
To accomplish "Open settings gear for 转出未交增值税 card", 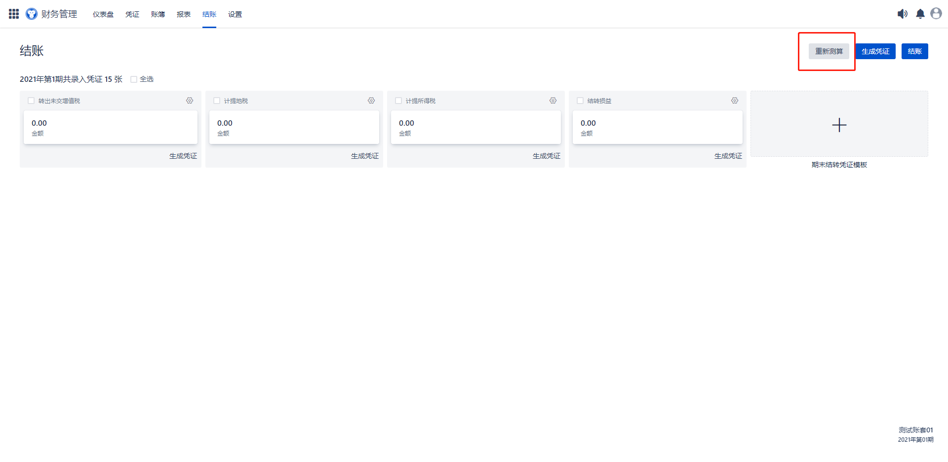I will point(190,101).
